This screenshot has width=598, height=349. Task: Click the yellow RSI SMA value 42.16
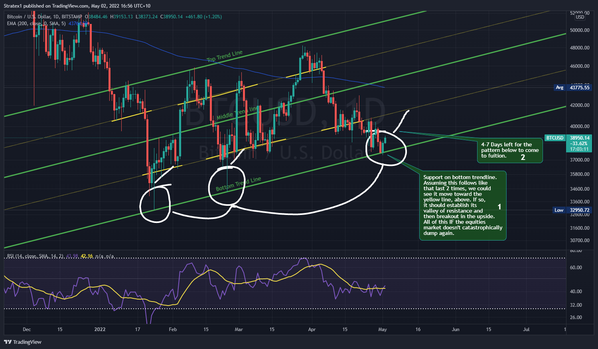click(87, 256)
